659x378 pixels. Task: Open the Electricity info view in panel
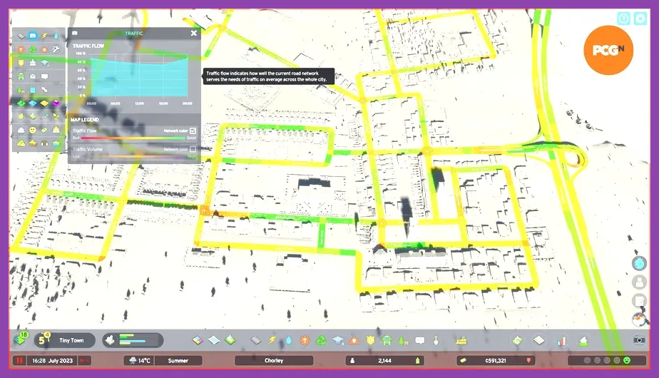44,36
